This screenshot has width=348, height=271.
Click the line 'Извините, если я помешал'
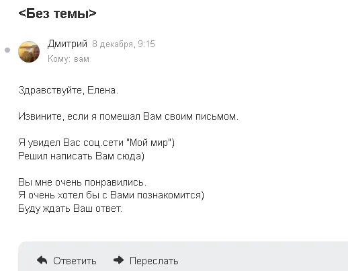[x=128, y=116]
